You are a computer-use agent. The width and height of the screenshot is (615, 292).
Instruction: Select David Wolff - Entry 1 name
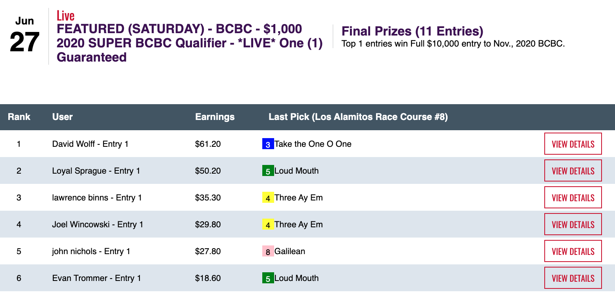90,144
